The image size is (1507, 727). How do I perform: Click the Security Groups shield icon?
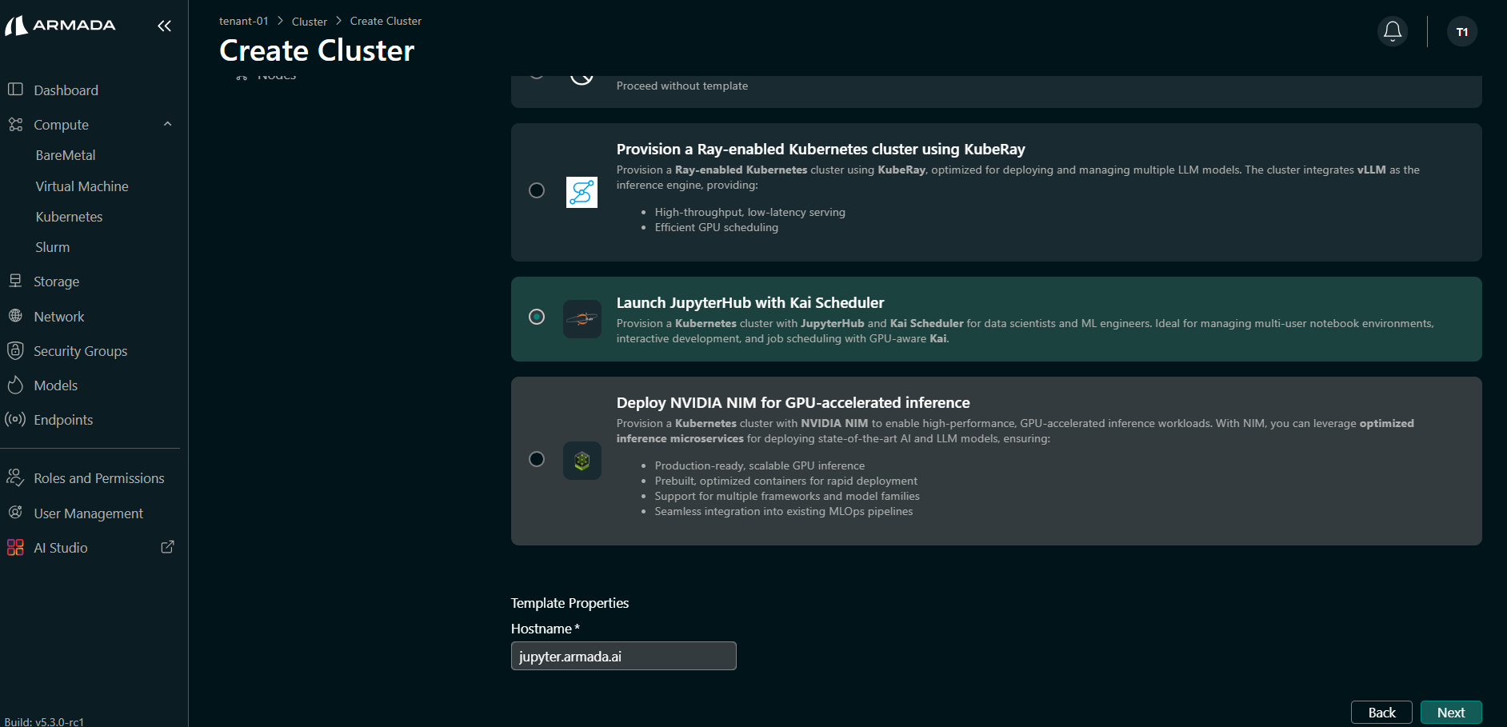pyautogui.click(x=15, y=350)
